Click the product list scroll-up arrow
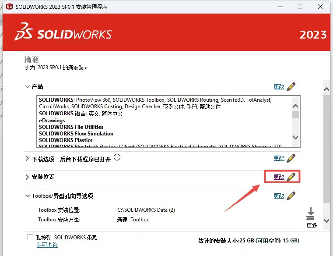Image resolution: width=333 pixels, height=256 pixels. 295,106
